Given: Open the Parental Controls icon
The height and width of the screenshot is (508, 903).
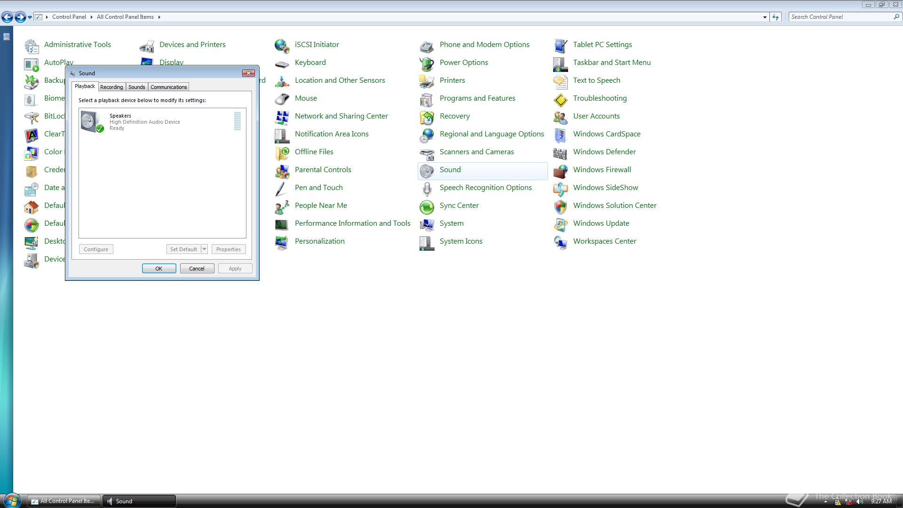Looking at the screenshot, I should coord(282,171).
